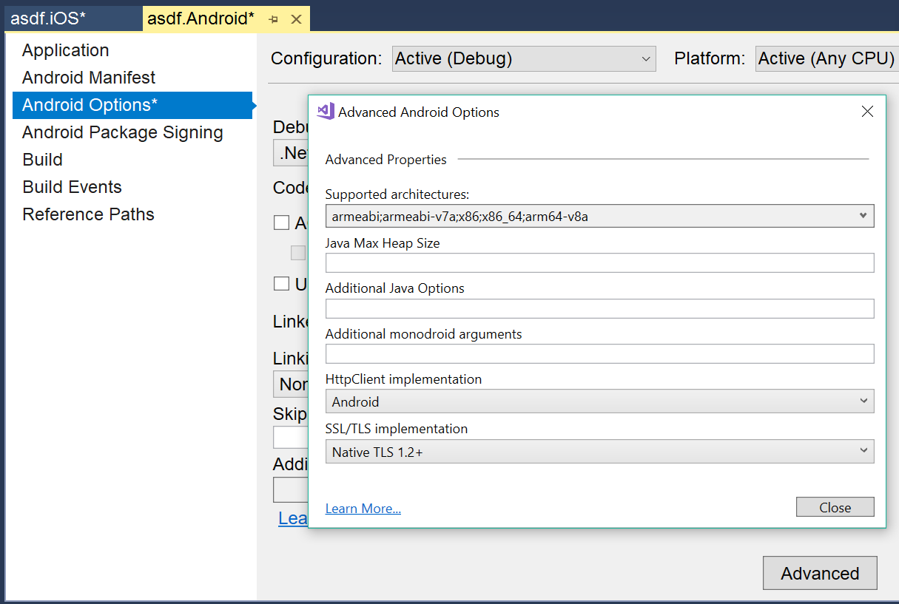This screenshot has width=899, height=604.
Task: Click the Visual Studio logo in the dialog title
Action: click(326, 112)
